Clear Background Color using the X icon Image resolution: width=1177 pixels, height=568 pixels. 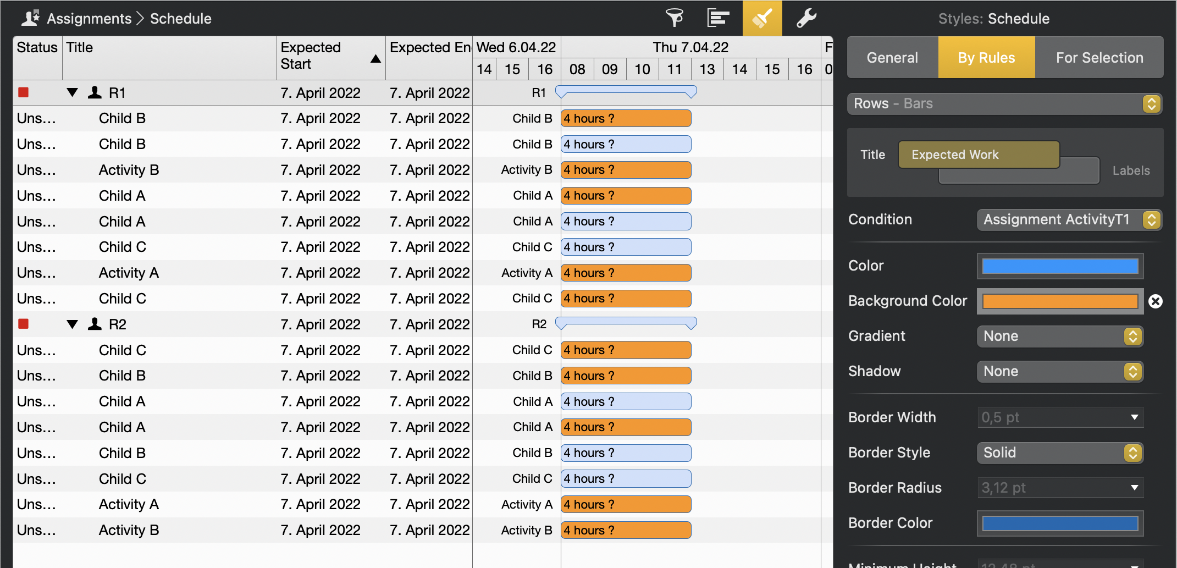pos(1156,301)
